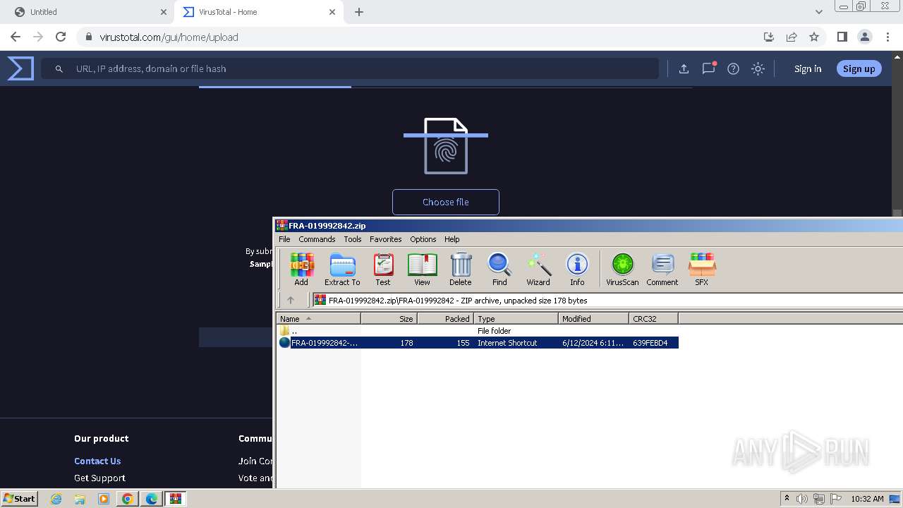Screen dimensions: 903x508
Task: Click Sign in on VirusTotal
Action: click(x=808, y=68)
